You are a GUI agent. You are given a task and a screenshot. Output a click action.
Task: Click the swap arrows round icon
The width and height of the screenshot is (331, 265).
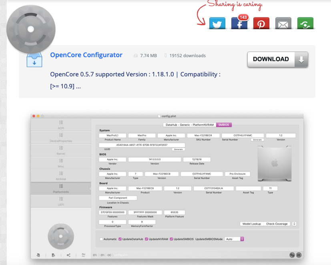pos(292,255)
